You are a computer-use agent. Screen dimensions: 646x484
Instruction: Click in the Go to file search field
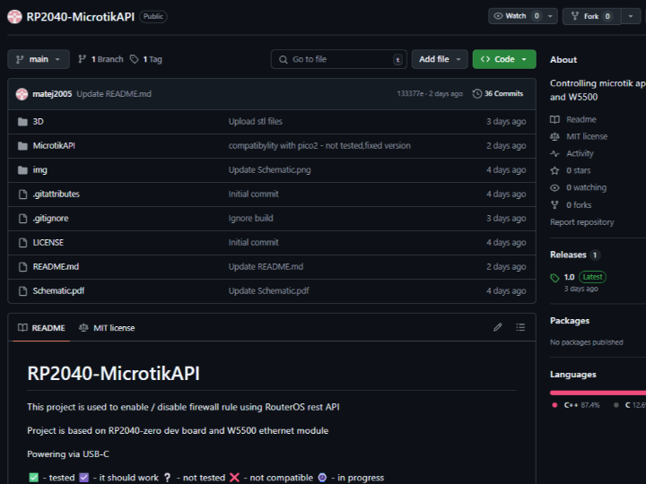[x=338, y=59]
